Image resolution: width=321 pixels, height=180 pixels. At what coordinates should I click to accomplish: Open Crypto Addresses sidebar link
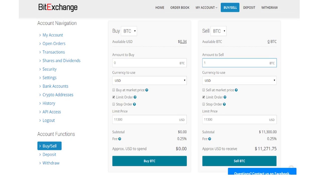(58, 95)
